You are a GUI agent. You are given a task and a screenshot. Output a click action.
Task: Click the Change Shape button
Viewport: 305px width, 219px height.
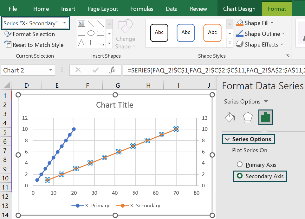(x=125, y=34)
